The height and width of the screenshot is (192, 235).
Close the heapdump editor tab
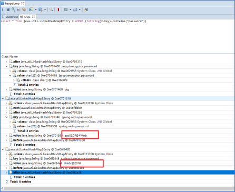coord(23,4)
